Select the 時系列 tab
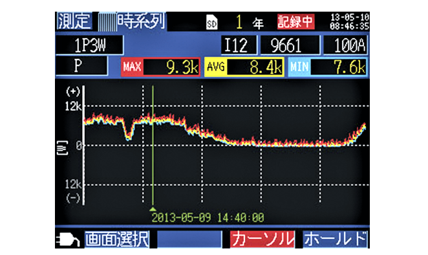The image size is (428, 255). 142,21
